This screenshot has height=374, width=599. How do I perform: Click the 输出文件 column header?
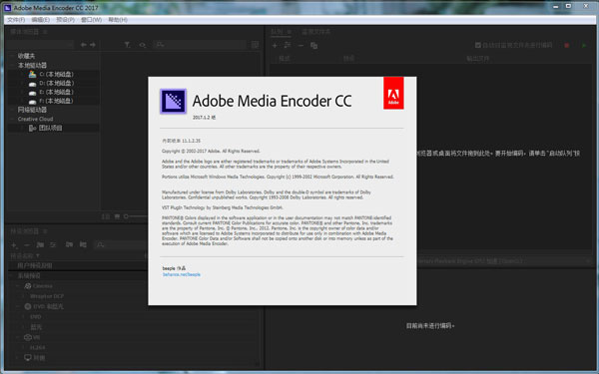pos(477,59)
